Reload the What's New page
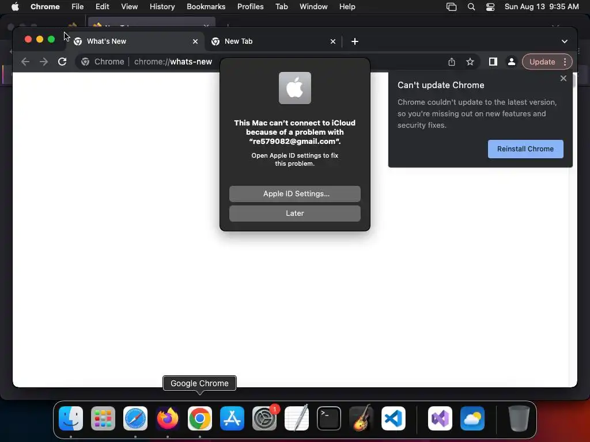This screenshot has height=442, width=590. (x=62, y=62)
